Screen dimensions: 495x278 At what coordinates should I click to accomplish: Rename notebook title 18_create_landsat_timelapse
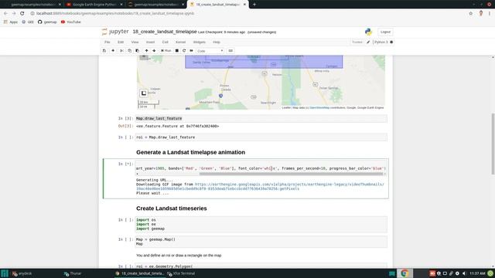pyautogui.click(x=165, y=32)
